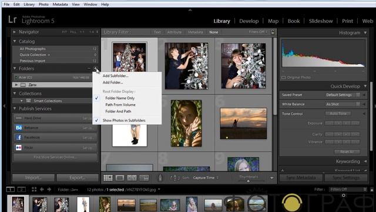Collapse the Publish Services panel

pyautogui.click(x=15, y=108)
